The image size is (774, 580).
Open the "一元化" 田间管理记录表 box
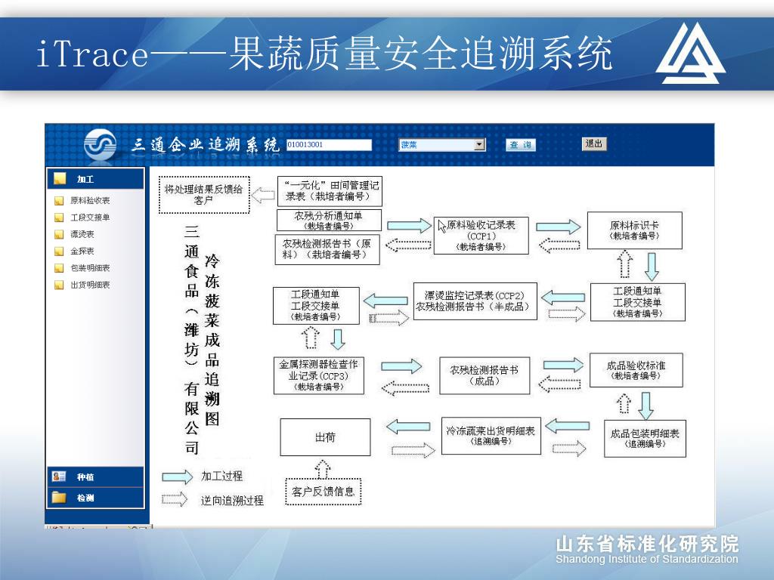coord(330,191)
